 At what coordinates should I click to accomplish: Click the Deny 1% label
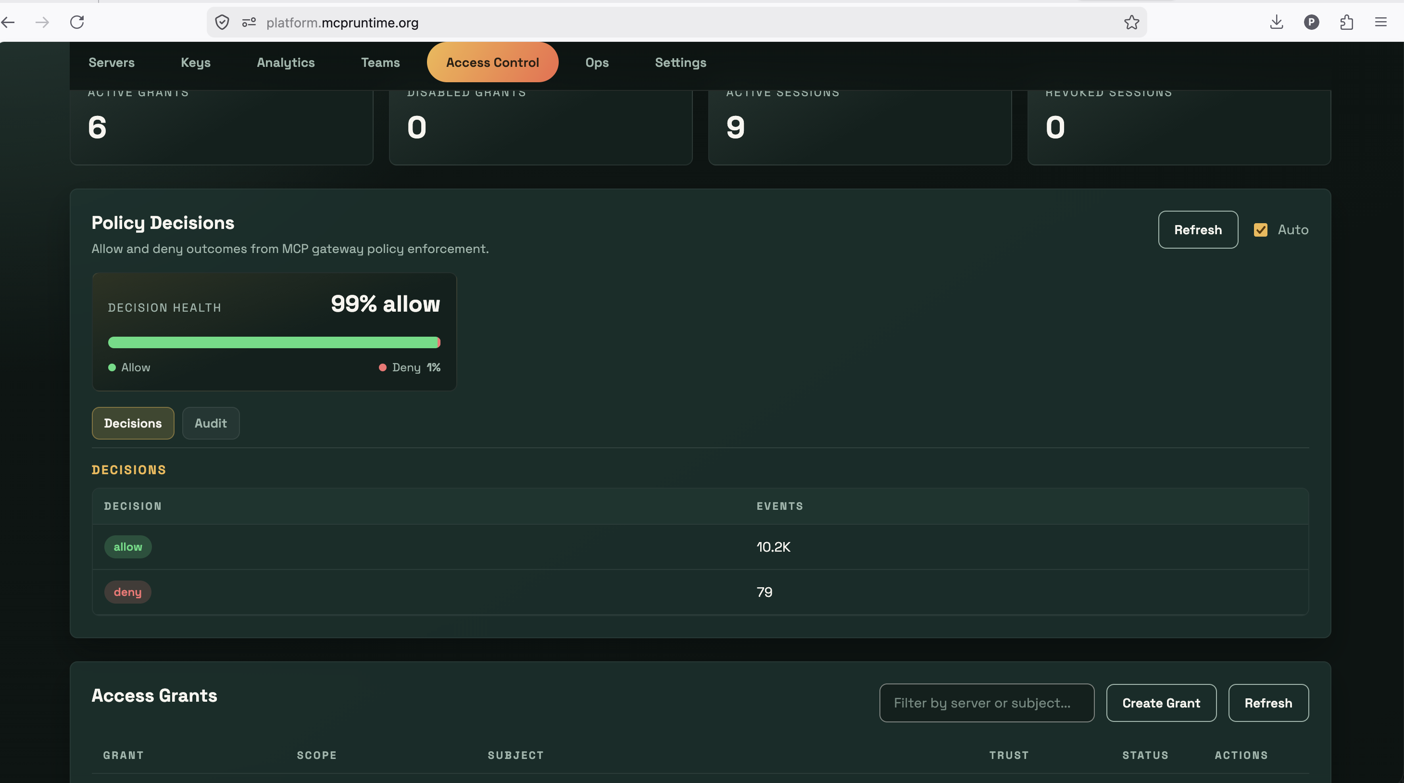[x=416, y=367]
